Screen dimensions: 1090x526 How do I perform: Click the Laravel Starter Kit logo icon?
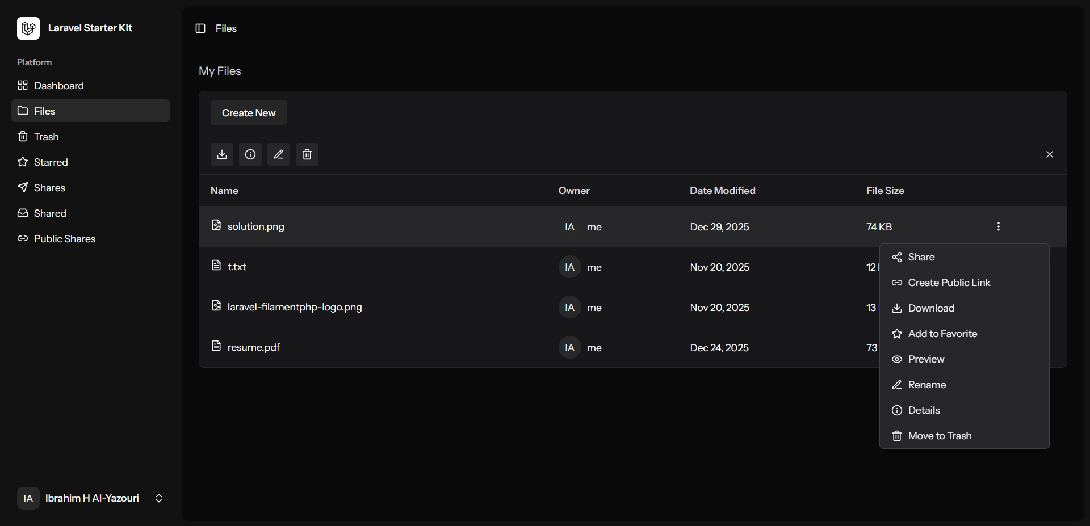tap(28, 28)
